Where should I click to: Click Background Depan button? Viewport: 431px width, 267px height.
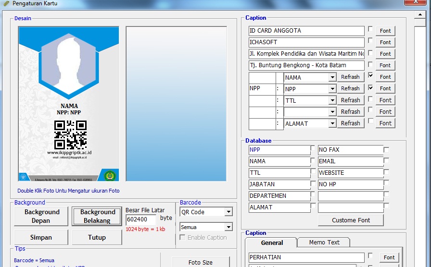pos(41,216)
